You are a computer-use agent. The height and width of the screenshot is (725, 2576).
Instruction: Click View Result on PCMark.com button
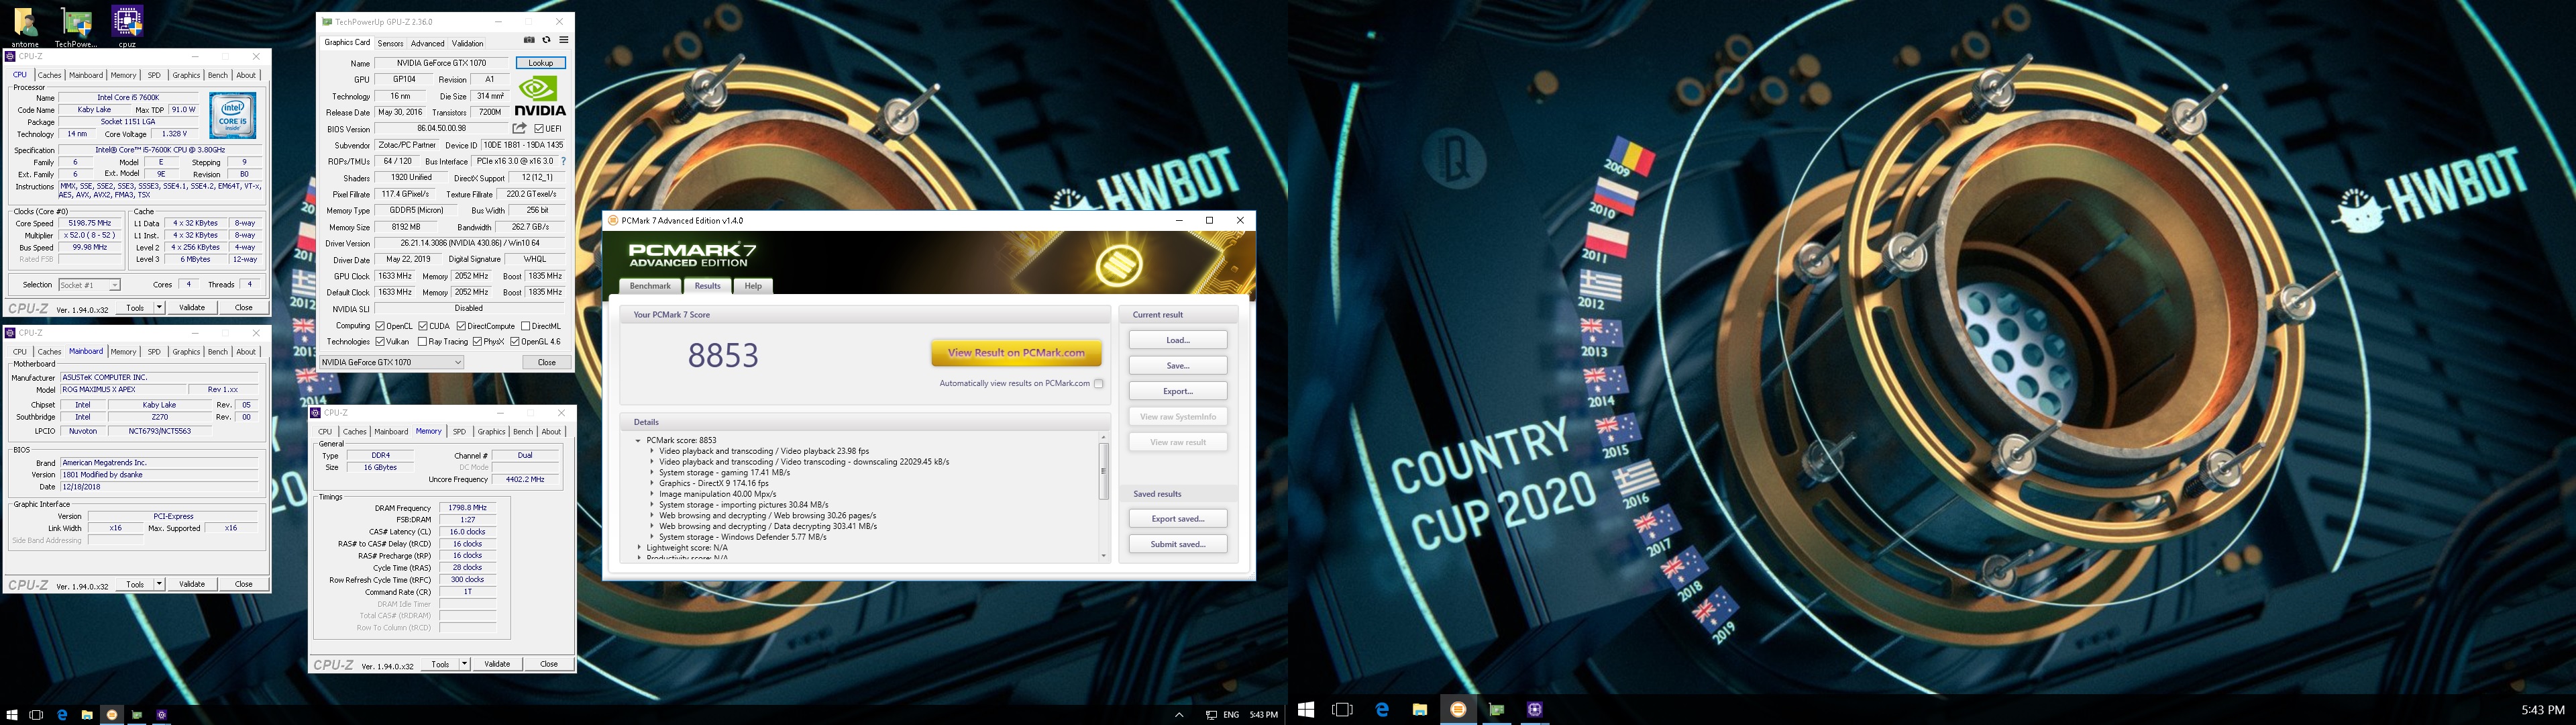tap(1016, 352)
